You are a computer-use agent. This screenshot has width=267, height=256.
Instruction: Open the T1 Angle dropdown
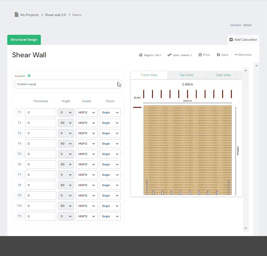tap(66, 113)
